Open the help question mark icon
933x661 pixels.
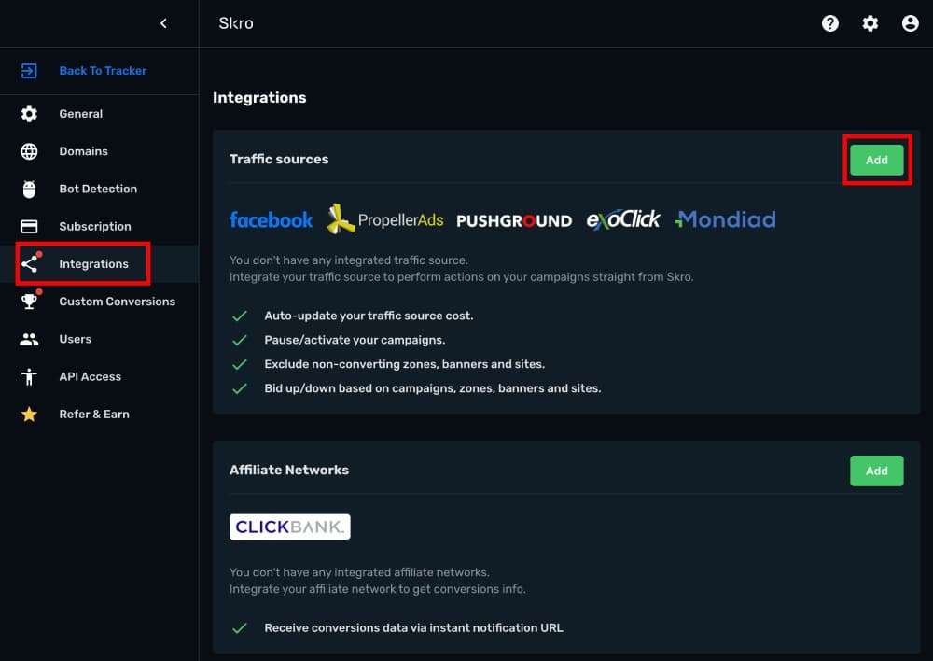[x=830, y=23]
